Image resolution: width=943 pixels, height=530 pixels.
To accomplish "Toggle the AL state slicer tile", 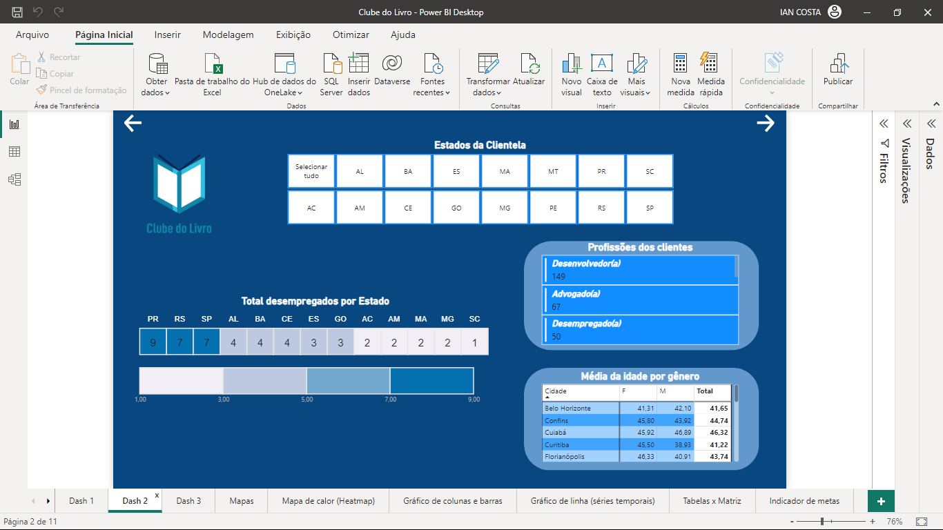I will (x=360, y=171).
